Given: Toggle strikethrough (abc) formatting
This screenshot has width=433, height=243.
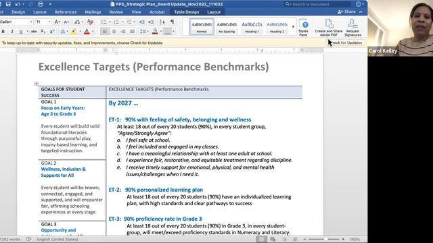Looking at the screenshot, I should tap(34, 32).
